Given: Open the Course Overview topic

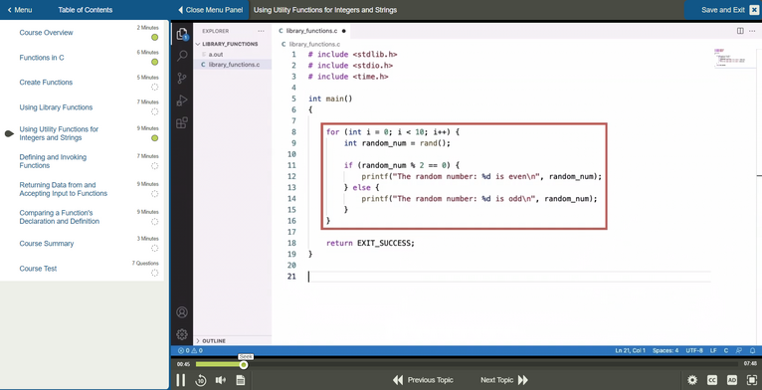Looking at the screenshot, I should click(46, 33).
